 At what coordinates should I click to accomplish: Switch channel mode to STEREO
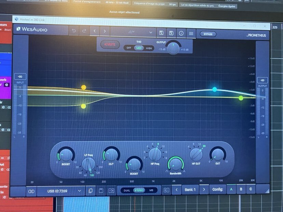coord(139,190)
